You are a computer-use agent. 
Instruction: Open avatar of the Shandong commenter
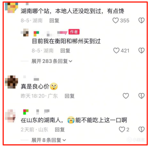tap(12, 116)
